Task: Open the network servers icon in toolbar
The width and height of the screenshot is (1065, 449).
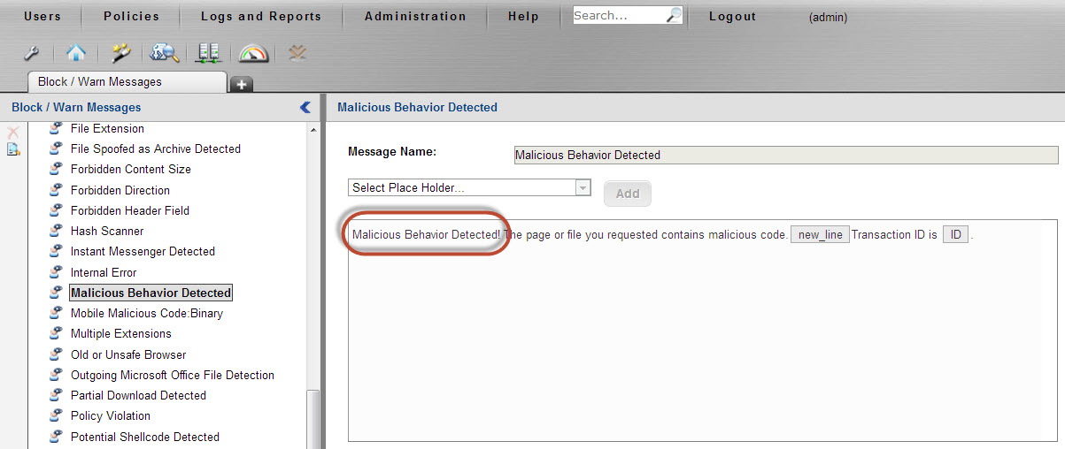Action: pos(209,54)
